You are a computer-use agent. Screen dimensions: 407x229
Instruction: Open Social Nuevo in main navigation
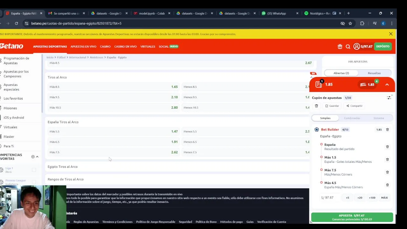pos(169,46)
